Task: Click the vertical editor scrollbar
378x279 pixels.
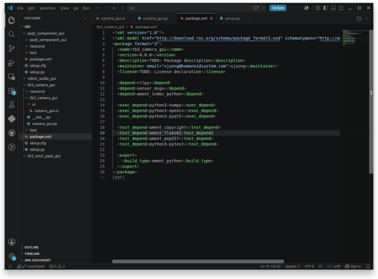Action: [371, 101]
